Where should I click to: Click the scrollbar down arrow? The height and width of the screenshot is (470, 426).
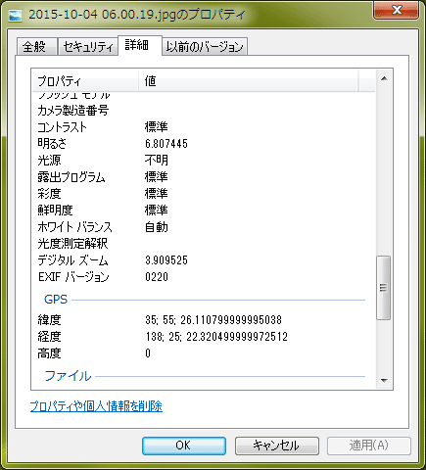tap(384, 380)
